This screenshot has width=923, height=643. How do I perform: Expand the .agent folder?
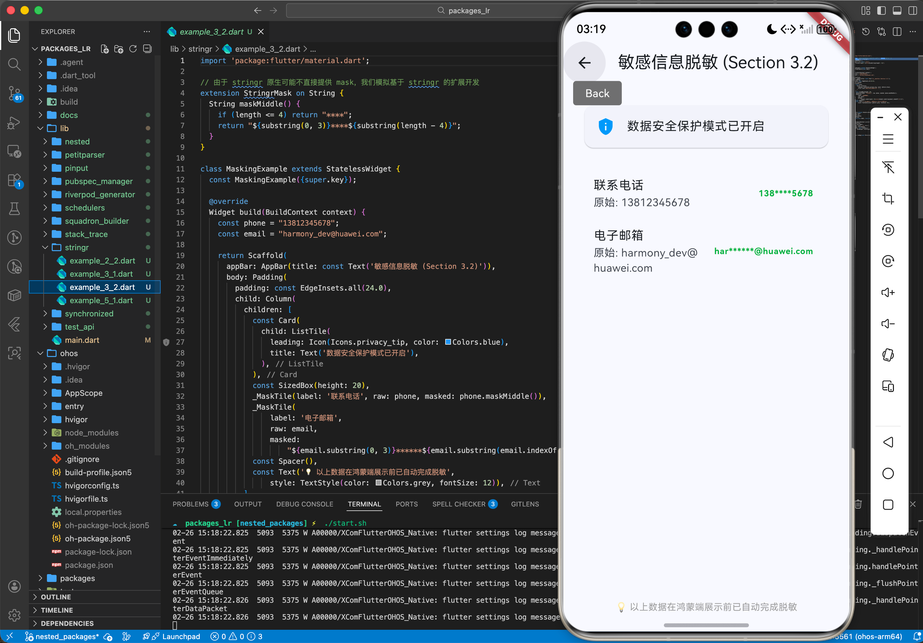[x=95, y=62]
